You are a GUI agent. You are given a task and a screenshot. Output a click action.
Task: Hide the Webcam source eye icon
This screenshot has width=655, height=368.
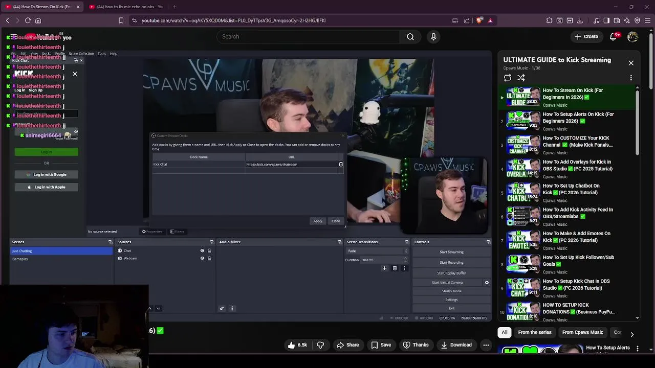tap(202, 258)
